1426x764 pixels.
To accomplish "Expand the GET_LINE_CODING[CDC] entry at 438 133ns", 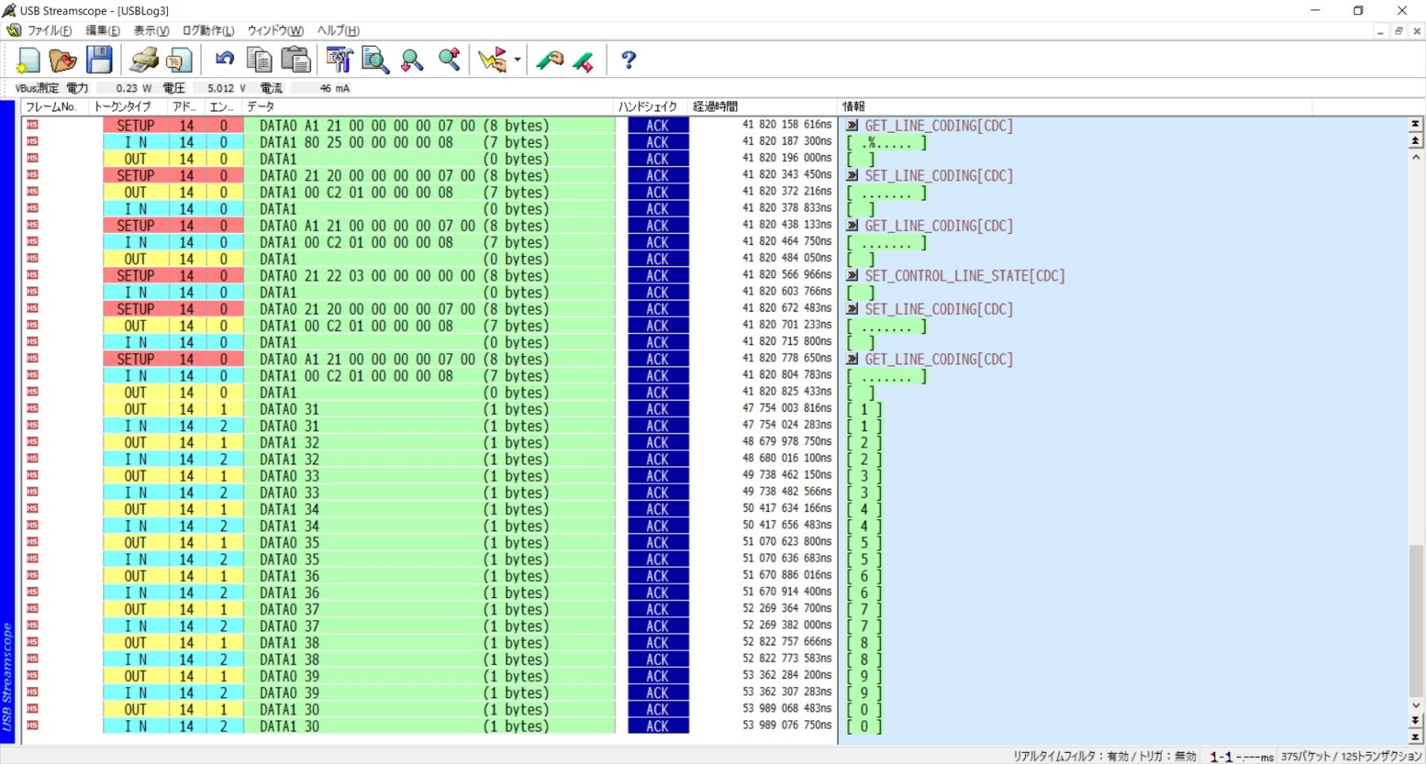I will tap(852, 225).
